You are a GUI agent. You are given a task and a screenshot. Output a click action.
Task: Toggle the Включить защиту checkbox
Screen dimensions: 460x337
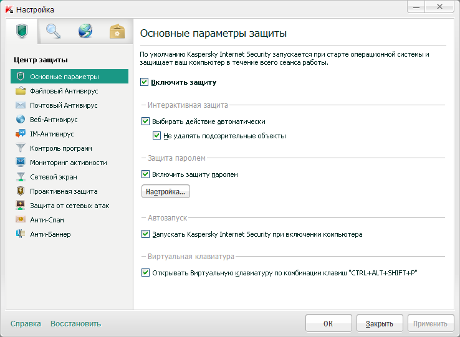click(x=144, y=82)
